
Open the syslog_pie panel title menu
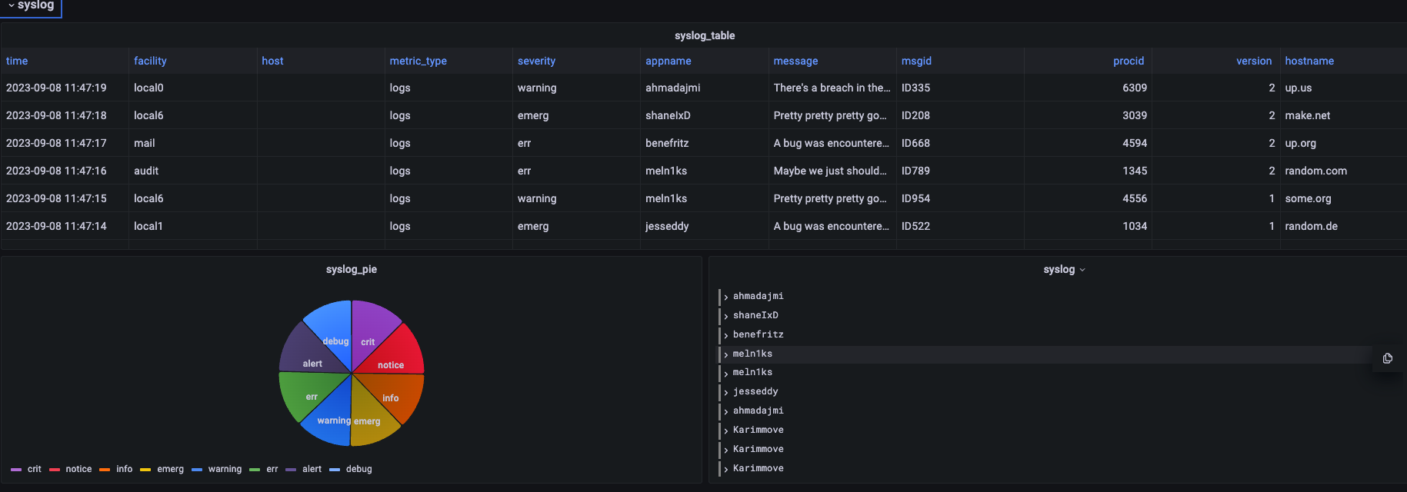(x=351, y=270)
